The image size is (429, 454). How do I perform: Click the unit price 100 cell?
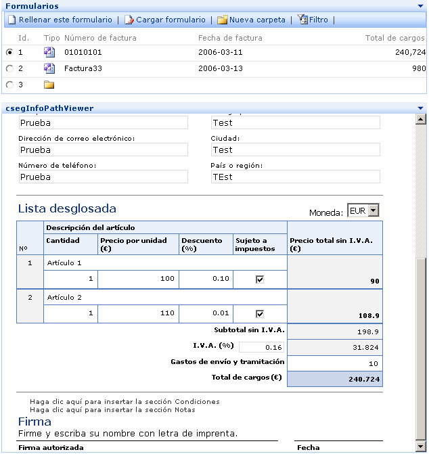coord(138,279)
